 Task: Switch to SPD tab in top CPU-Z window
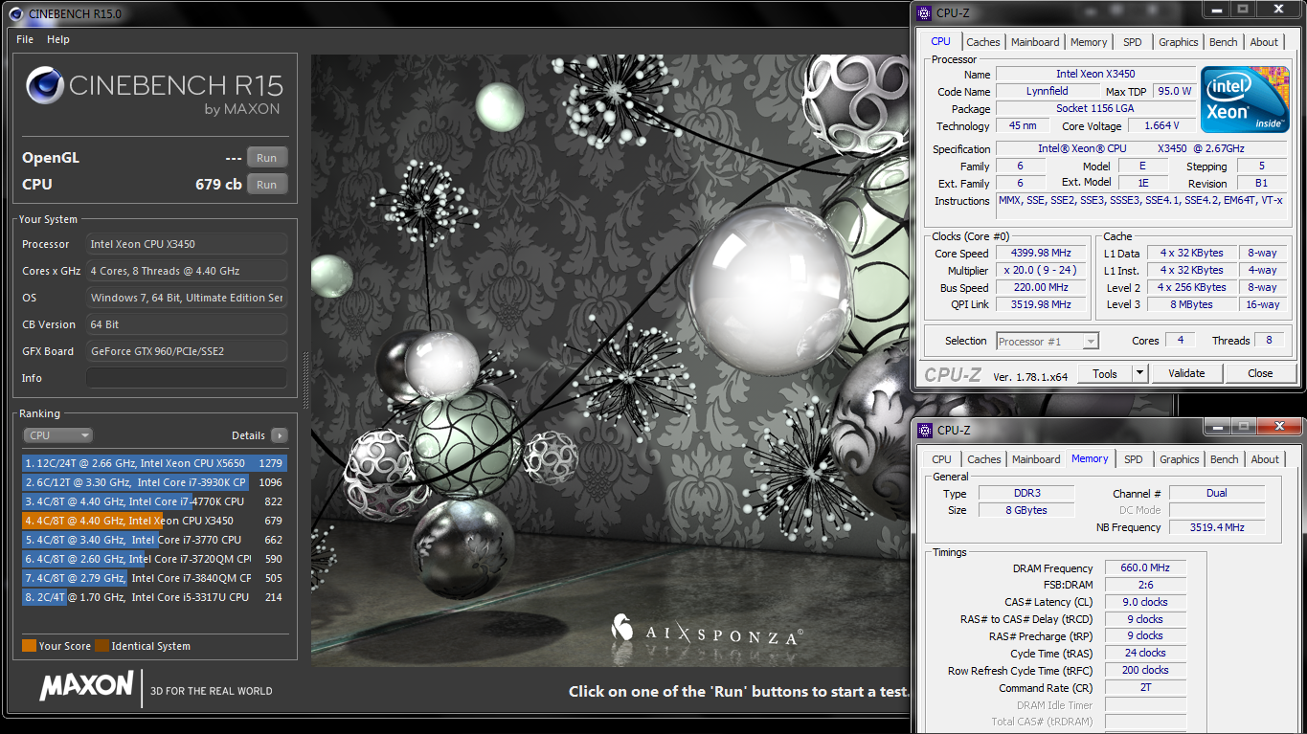pyautogui.click(x=1132, y=42)
